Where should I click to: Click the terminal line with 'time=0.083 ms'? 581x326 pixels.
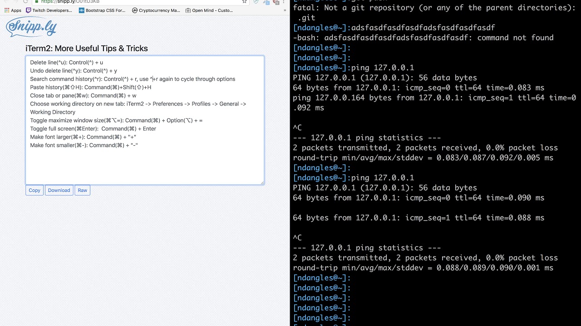coord(419,88)
